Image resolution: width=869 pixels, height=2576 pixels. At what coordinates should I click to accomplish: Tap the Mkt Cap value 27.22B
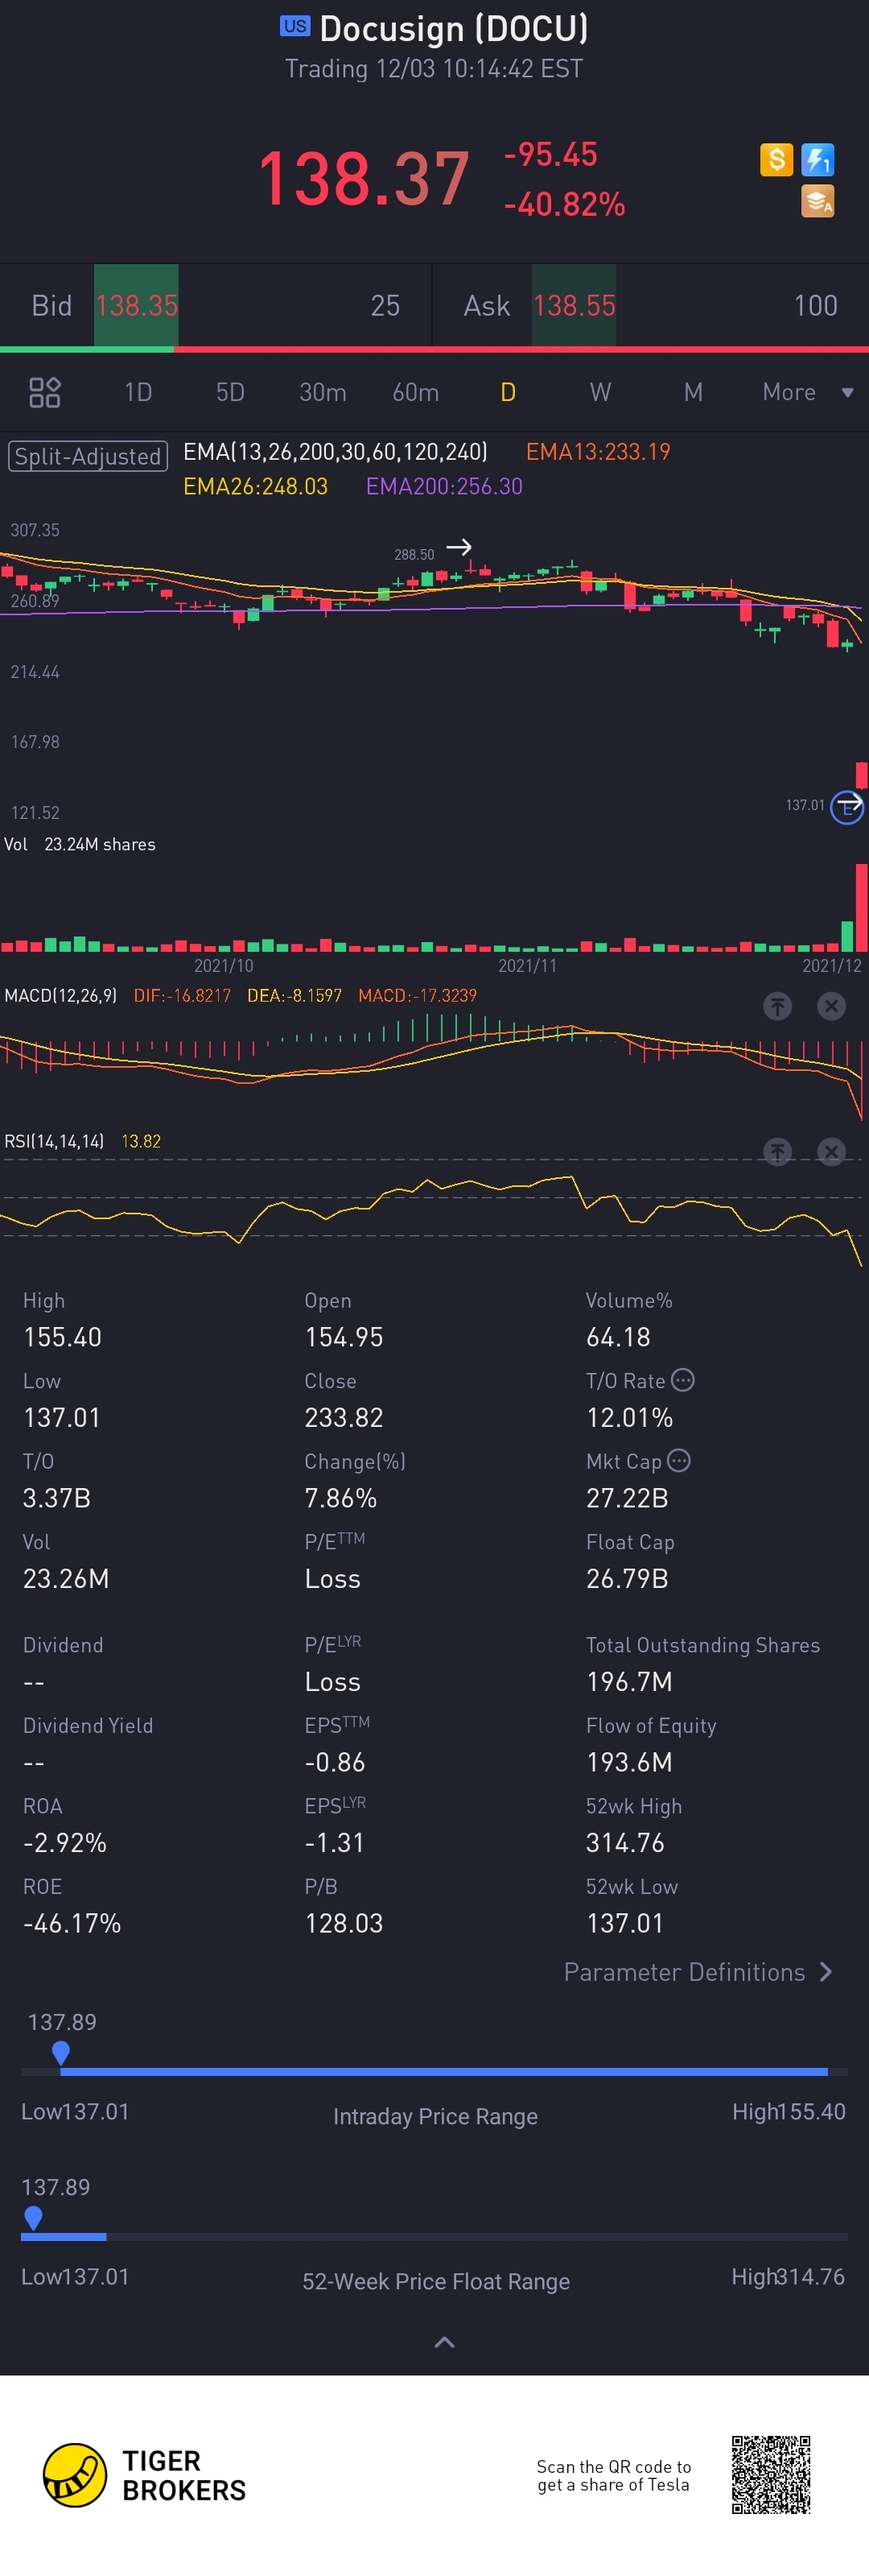pyautogui.click(x=628, y=1498)
